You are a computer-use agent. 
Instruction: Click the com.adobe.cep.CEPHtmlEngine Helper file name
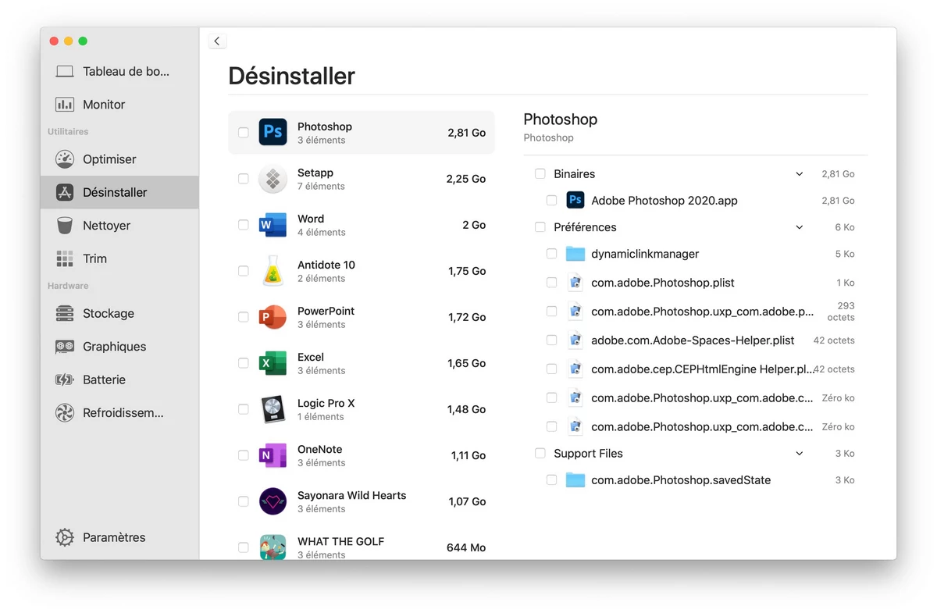coord(702,369)
